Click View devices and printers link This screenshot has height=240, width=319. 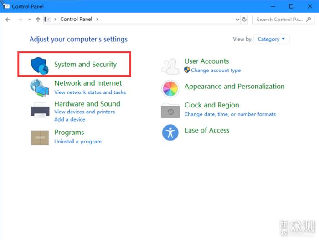pos(85,112)
